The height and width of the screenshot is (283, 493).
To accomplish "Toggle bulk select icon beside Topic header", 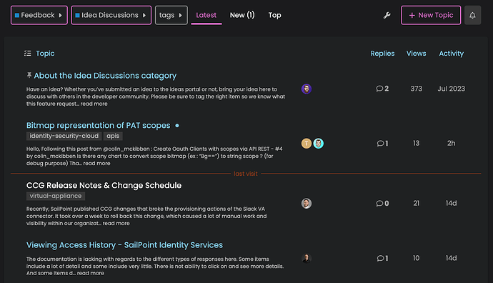I will coord(28,53).
